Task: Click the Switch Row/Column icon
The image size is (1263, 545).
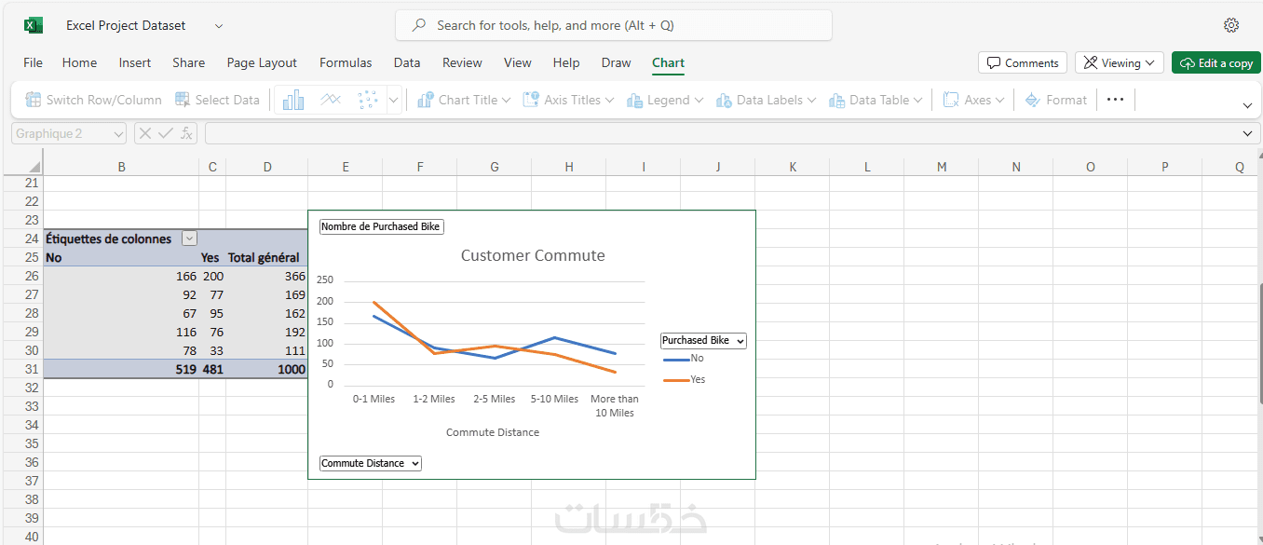Action: tap(34, 100)
